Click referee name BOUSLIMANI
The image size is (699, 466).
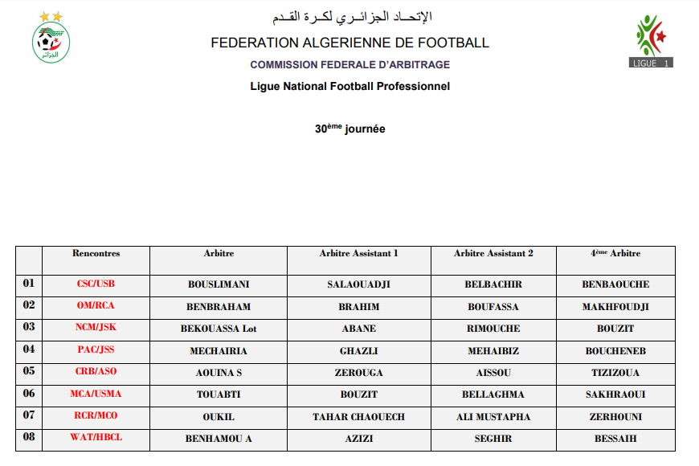pyautogui.click(x=219, y=284)
